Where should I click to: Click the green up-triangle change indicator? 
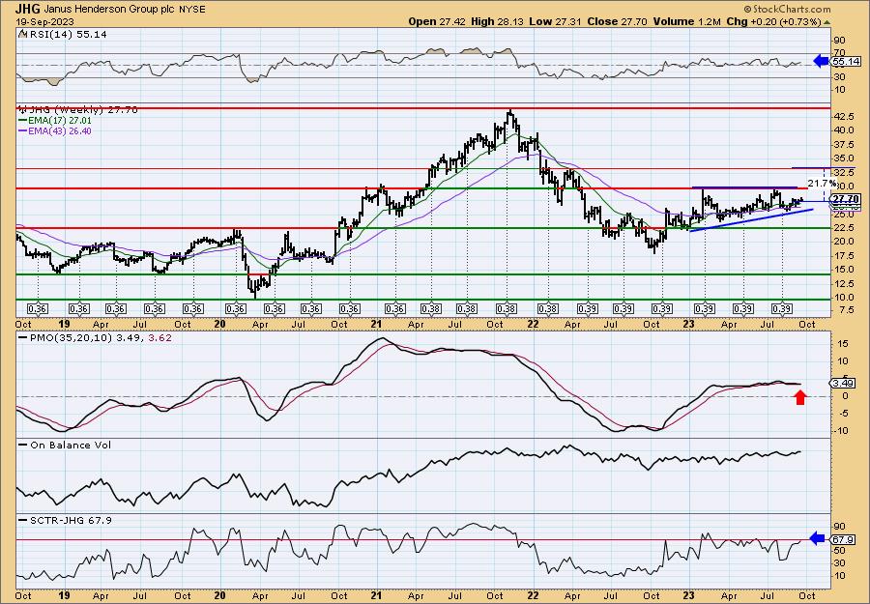pos(826,21)
